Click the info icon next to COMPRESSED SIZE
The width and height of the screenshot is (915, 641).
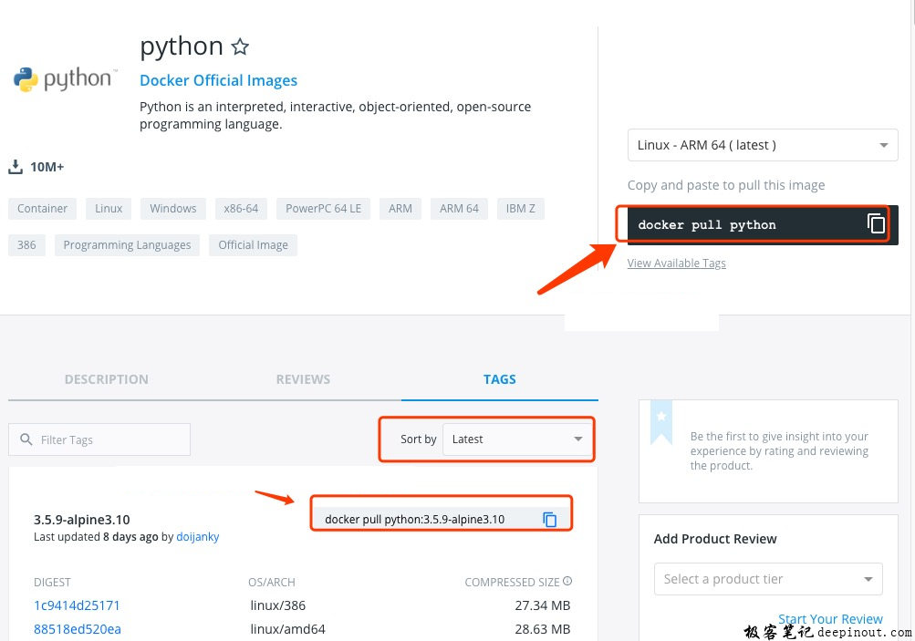[567, 581]
